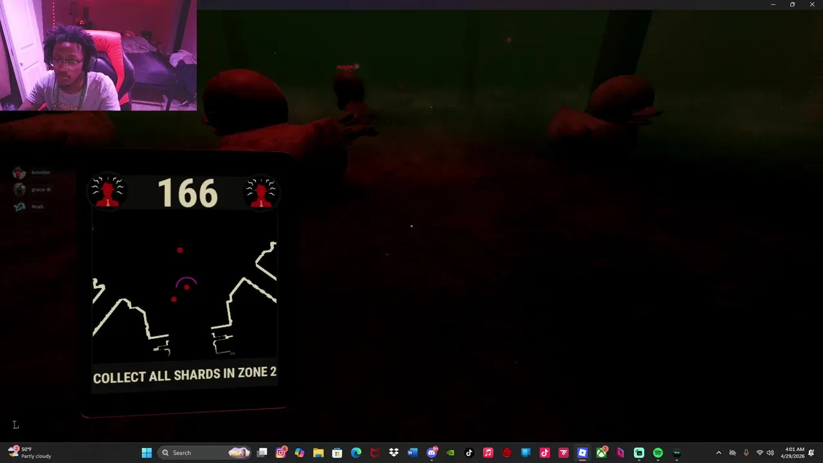Open Apple Music from the taskbar

coord(488,453)
